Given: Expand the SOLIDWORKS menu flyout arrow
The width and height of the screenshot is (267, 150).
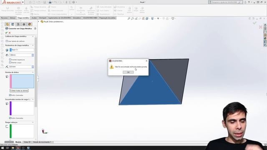Looking at the screenshot, I should pos(23,2).
